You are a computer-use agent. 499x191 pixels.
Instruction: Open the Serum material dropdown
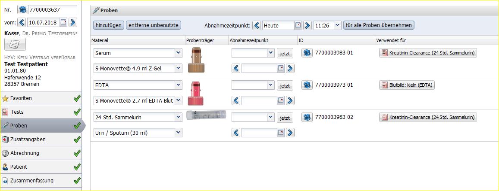(x=179, y=53)
